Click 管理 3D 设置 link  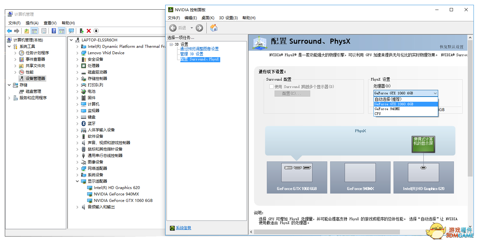pyautogui.click(x=192, y=54)
